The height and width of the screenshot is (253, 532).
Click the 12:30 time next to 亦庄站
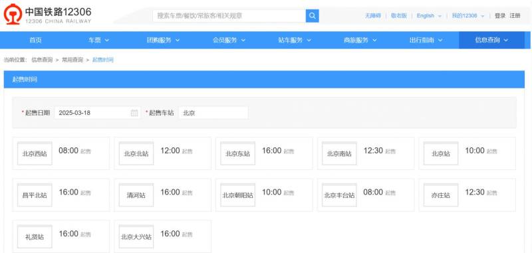coord(475,193)
